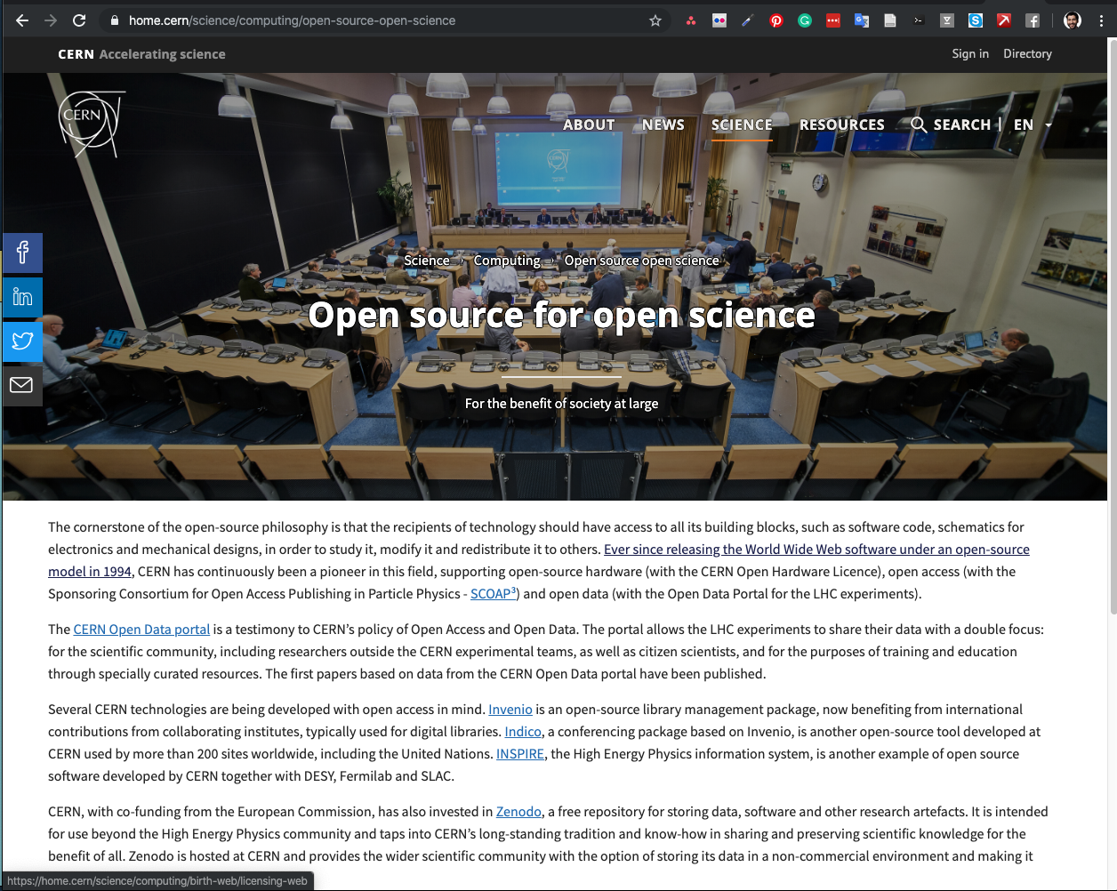
Task: Click the Open source open science breadcrumb
Action: point(642,261)
